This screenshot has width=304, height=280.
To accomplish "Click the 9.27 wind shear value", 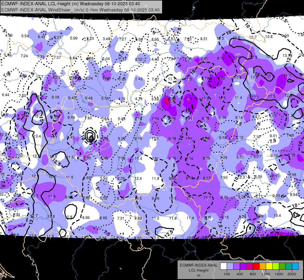I will click(257, 156).
